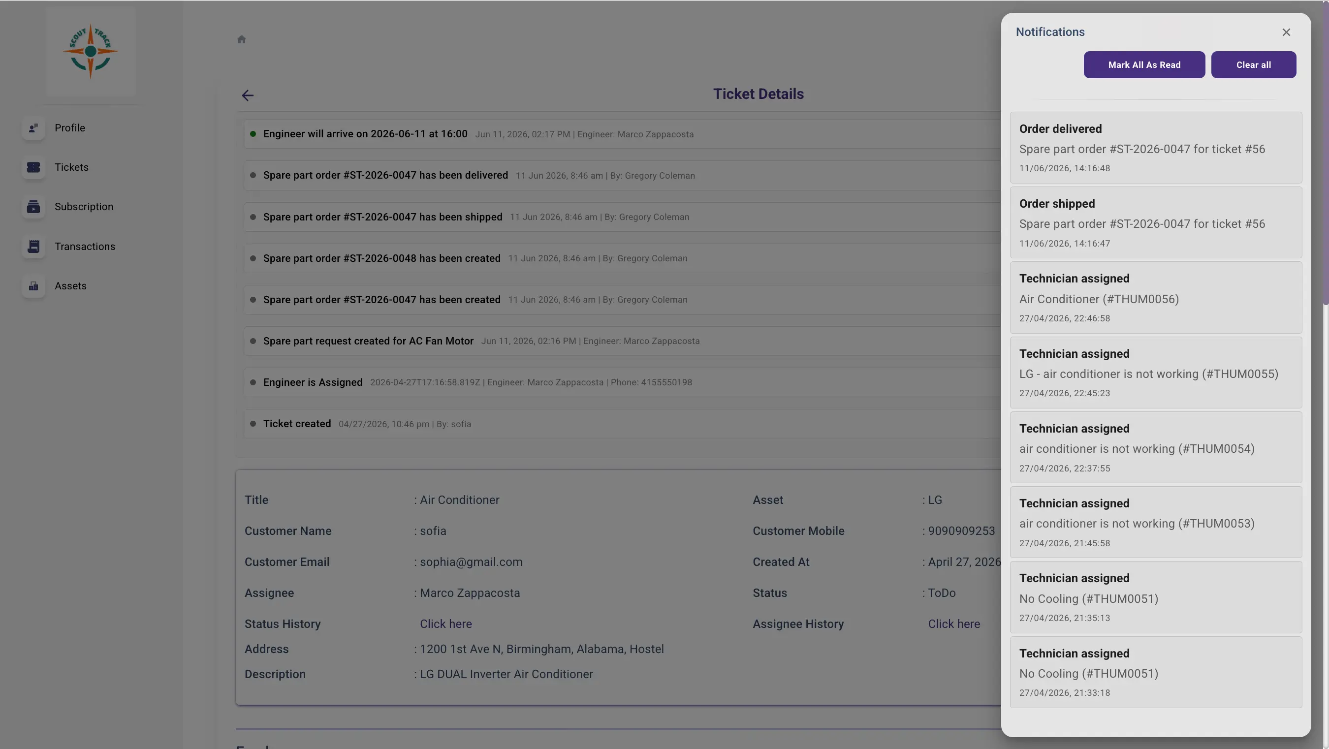Select '#ST-2026-0047 has been shipped' entry
This screenshot has height=749, width=1329.
[622, 217]
